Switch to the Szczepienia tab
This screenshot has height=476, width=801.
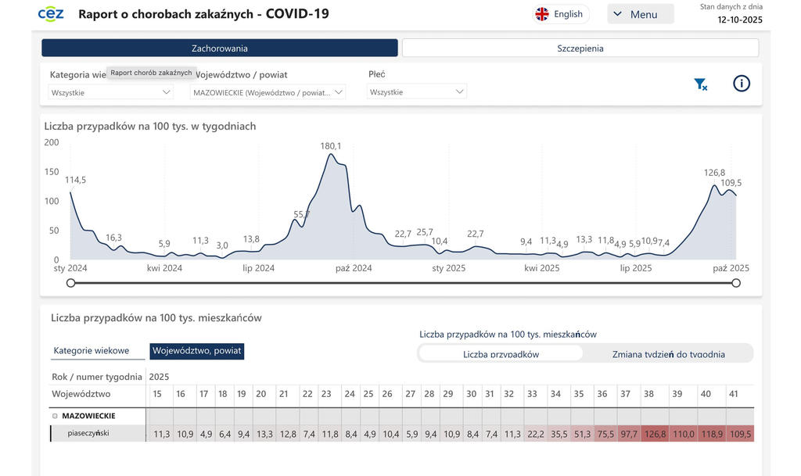coord(580,48)
